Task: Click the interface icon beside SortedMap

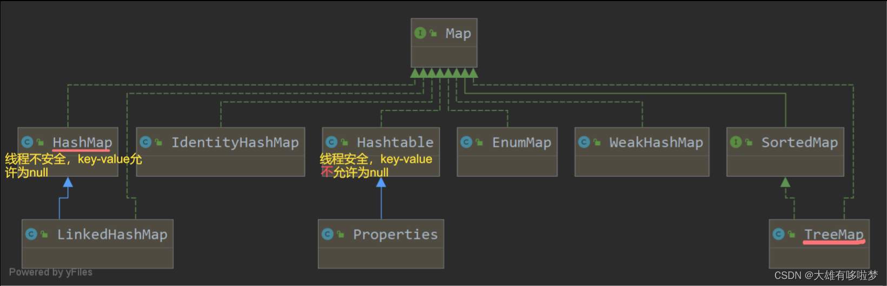Action: coord(736,142)
